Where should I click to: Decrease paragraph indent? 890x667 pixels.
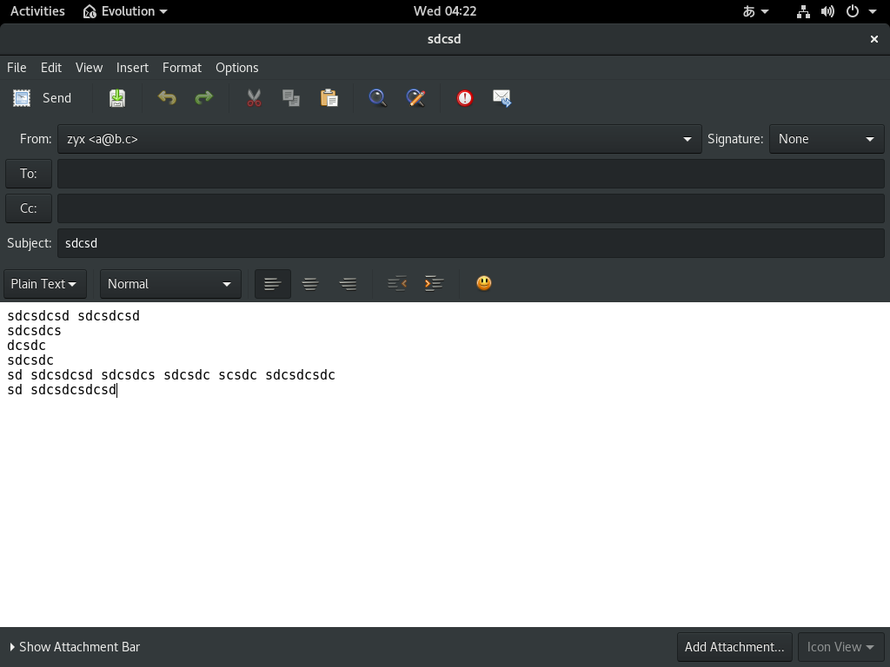pos(396,284)
